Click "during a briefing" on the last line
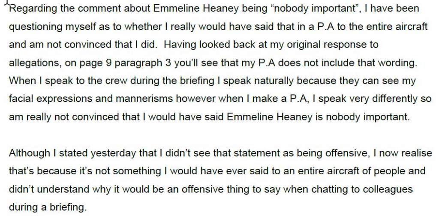 click(48, 207)
